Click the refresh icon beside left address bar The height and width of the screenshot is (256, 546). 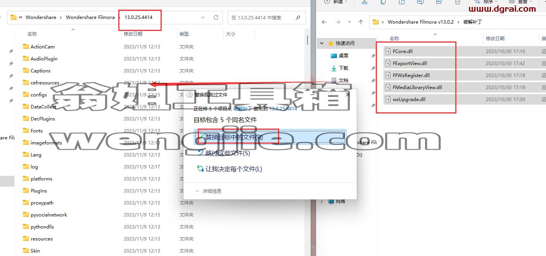pyautogui.click(x=216, y=17)
